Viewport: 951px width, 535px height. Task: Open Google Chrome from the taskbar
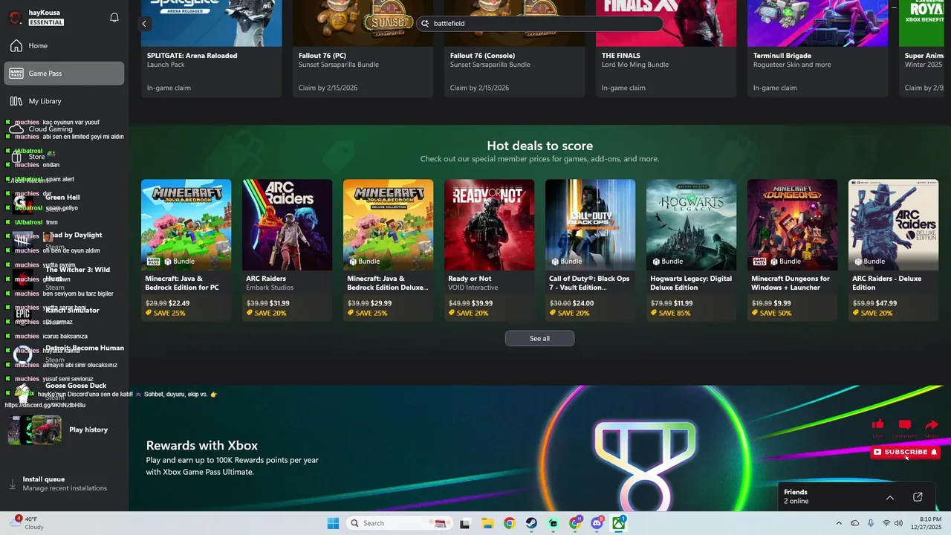pyautogui.click(x=509, y=523)
